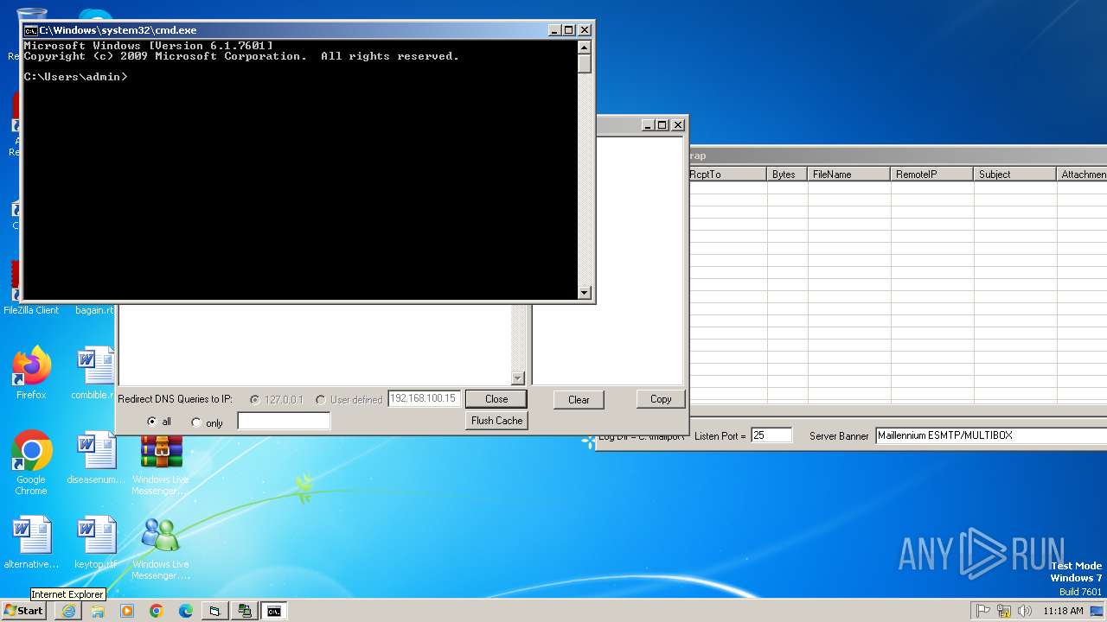Select the Firefox desktop shortcut
Viewport: 1107px width, 622px height.
[31, 374]
